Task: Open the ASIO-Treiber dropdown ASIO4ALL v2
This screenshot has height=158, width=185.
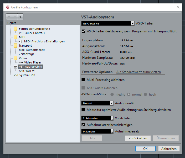Action: click(x=108, y=23)
